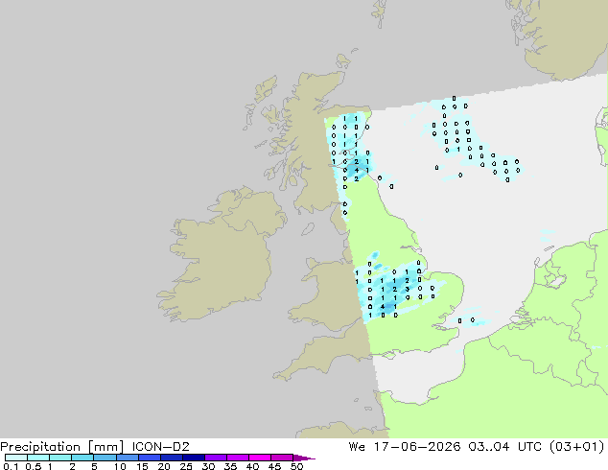Click the "We 17-06-2026" date text
This screenshot has width=608, height=470.
tap(405, 447)
